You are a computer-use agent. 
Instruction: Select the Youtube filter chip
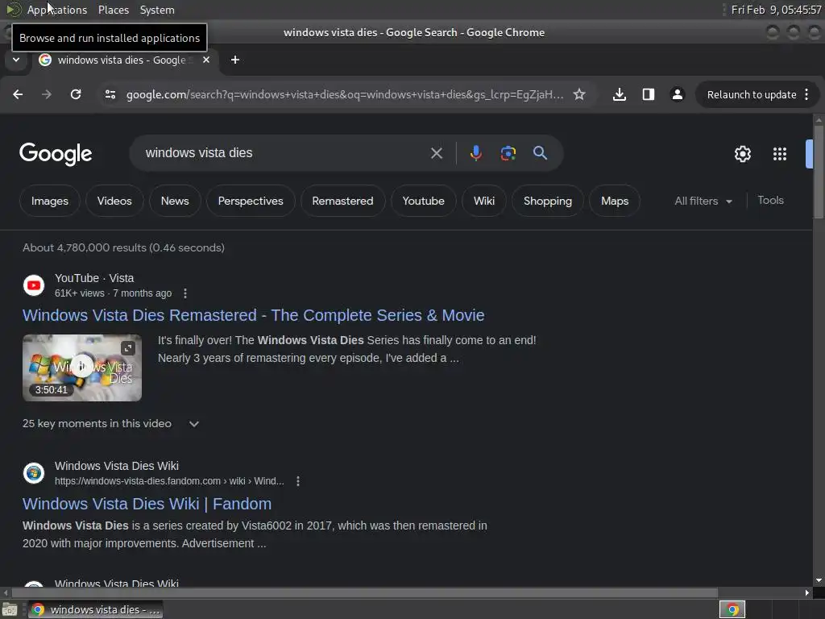(x=424, y=201)
